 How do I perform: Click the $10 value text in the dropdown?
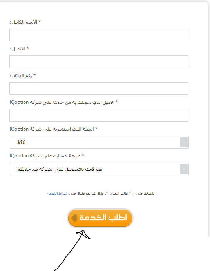(21, 142)
